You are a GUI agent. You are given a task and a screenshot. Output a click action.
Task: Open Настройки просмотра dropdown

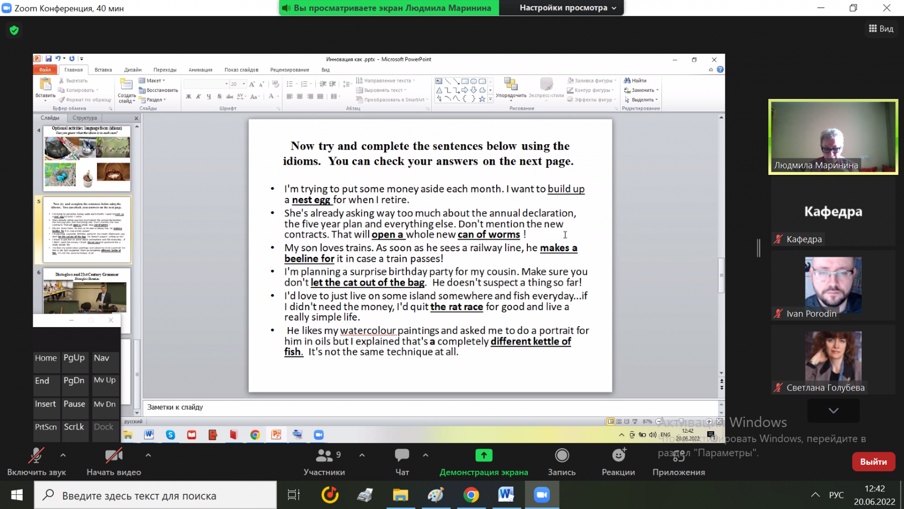(568, 8)
